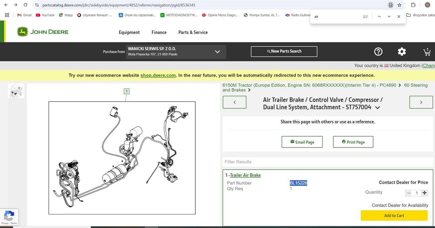The width and height of the screenshot is (435, 228).
Task: Expand the section title dropdown chevron
Action: [x=378, y=107]
